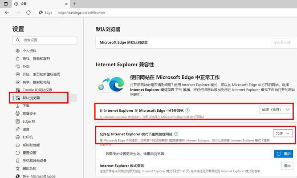Viewport: 297px width, 178px height.
Task: Open 隐私、搜索和服务 settings
Action: (x=36, y=59)
